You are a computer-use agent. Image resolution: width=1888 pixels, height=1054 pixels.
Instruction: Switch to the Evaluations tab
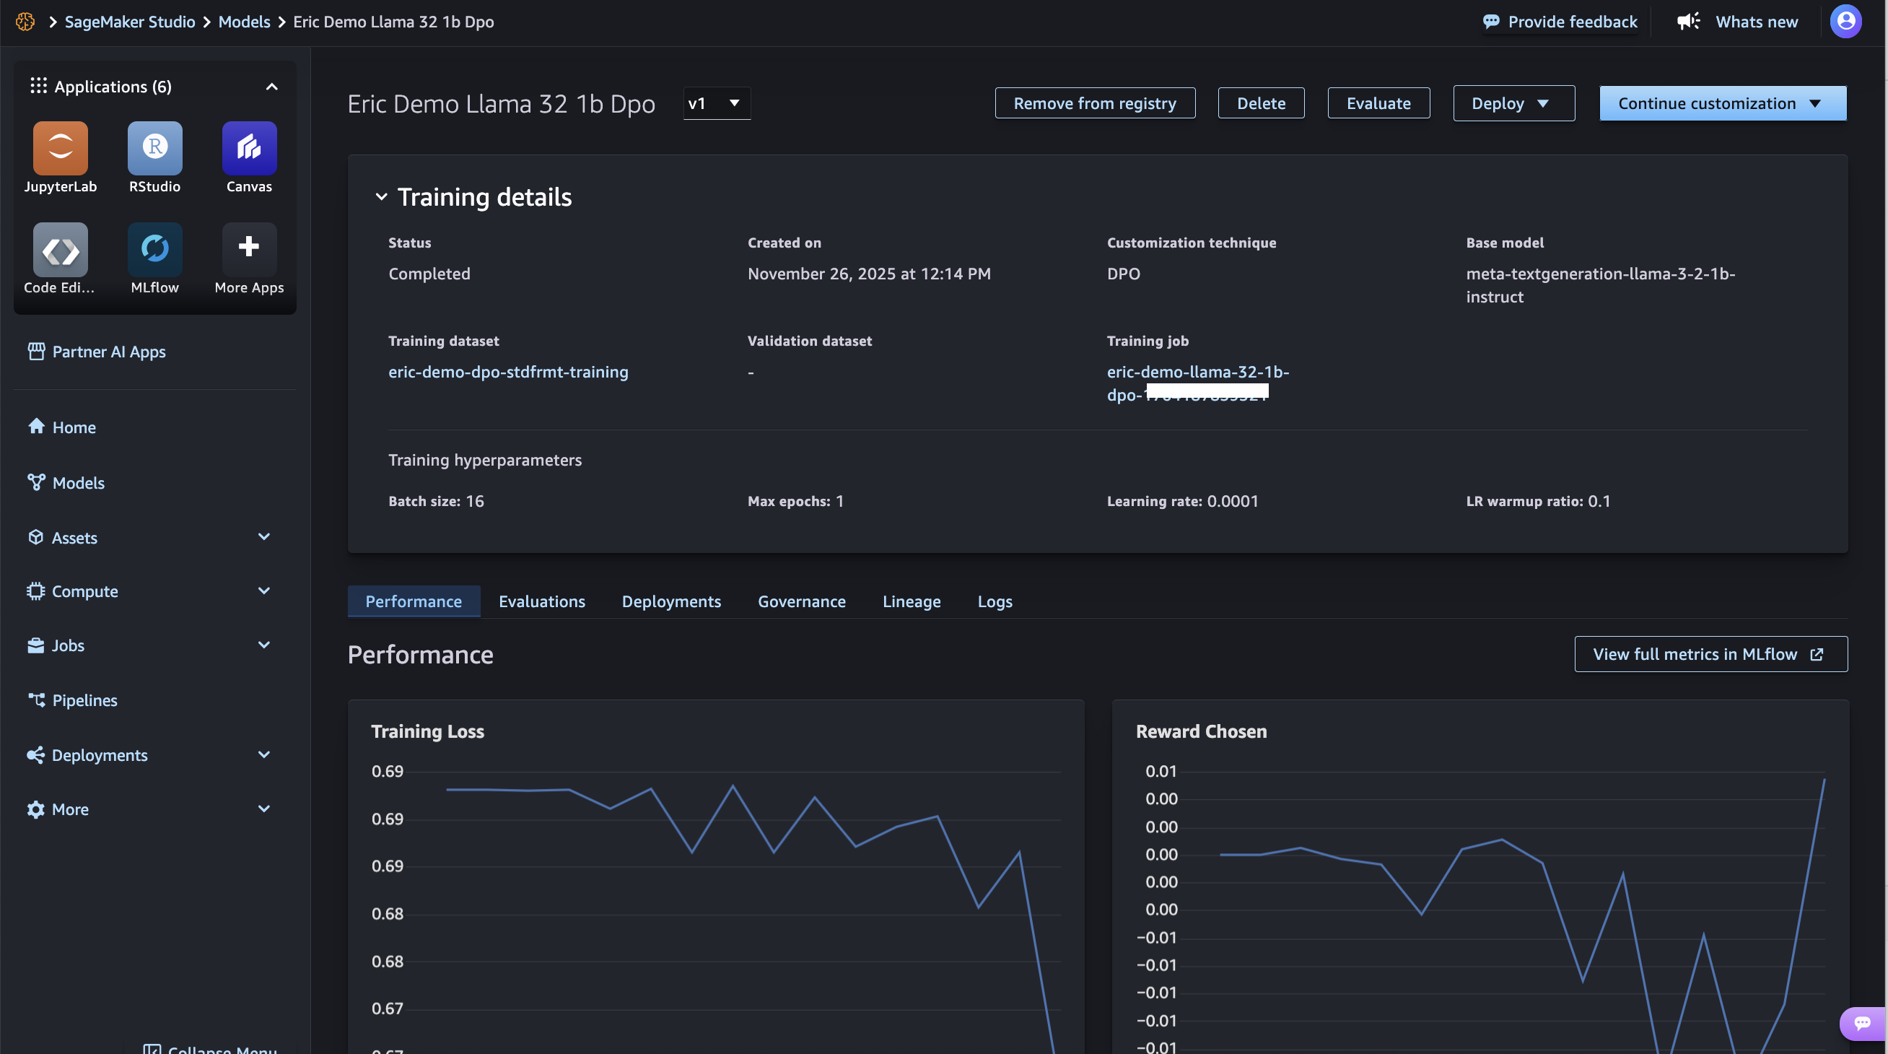541,601
